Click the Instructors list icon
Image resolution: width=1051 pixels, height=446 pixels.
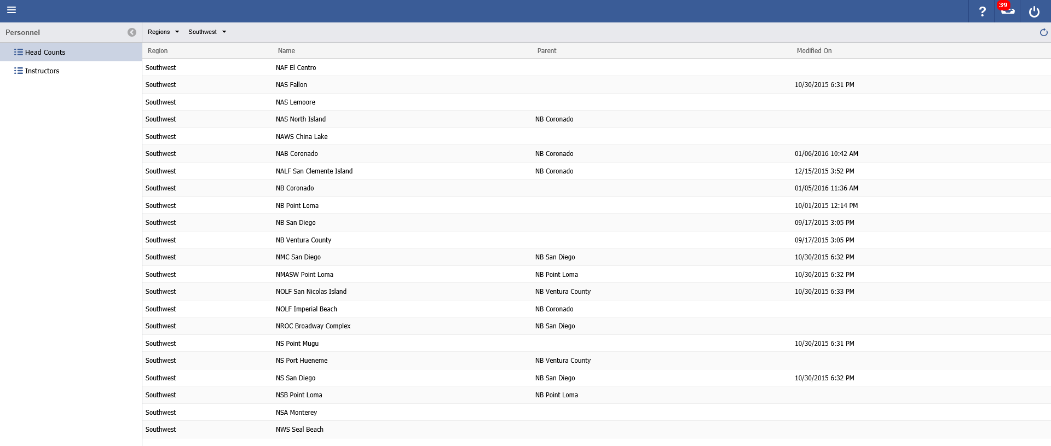tap(19, 71)
